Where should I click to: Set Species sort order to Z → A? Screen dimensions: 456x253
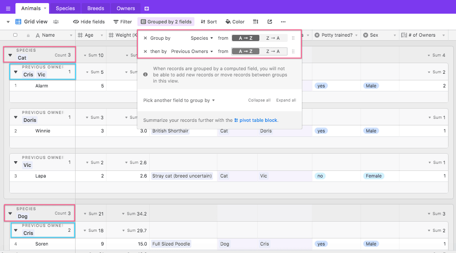[x=273, y=38]
